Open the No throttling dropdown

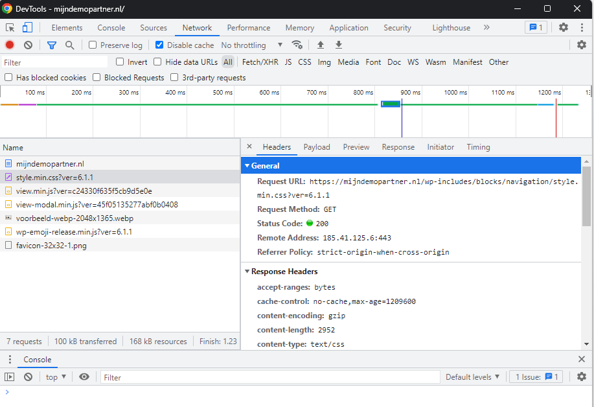(252, 45)
